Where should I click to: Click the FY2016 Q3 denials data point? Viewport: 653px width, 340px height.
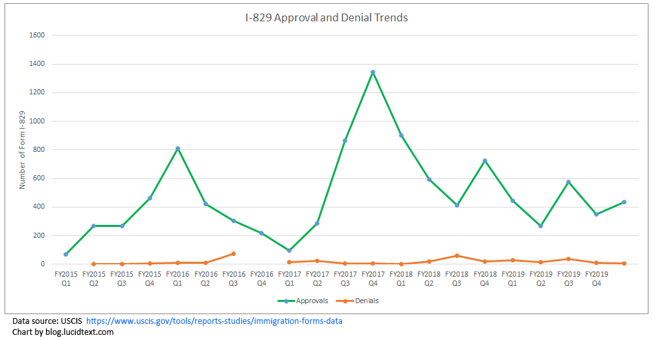[x=233, y=254]
